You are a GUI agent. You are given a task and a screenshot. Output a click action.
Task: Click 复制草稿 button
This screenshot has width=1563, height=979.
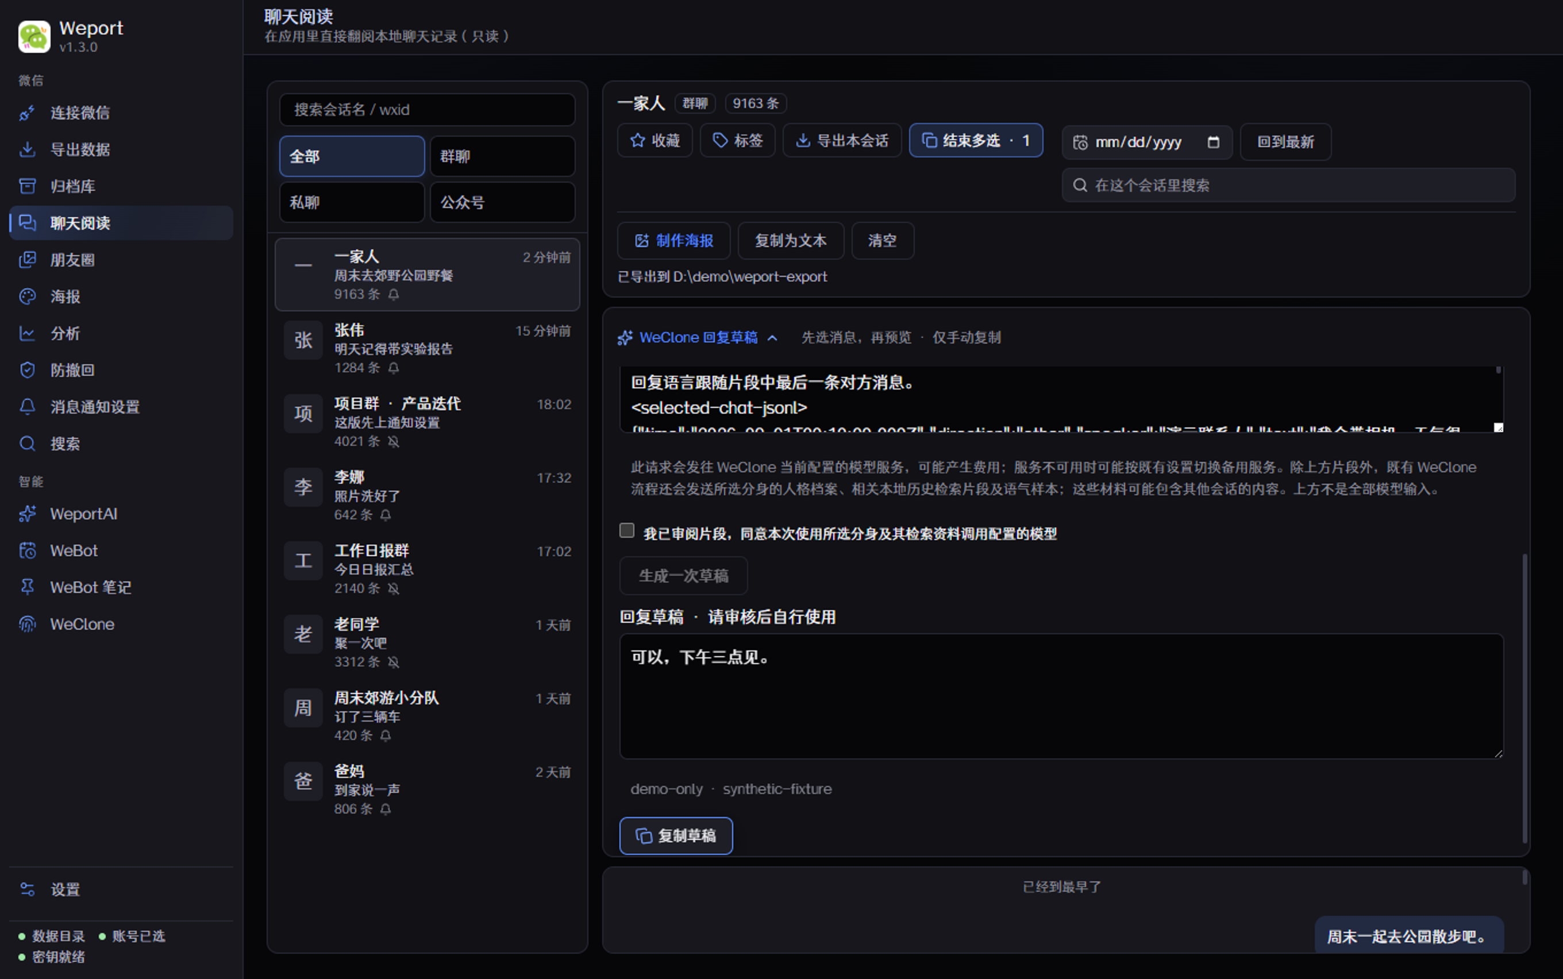pos(676,836)
